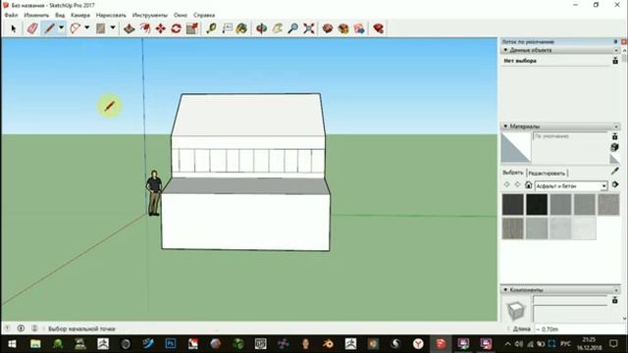Open the Справка menu

pyautogui.click(x=204, y=16)
